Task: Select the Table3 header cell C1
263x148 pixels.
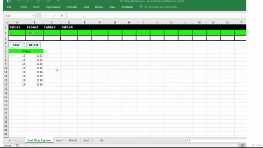Action: point(52,27)
